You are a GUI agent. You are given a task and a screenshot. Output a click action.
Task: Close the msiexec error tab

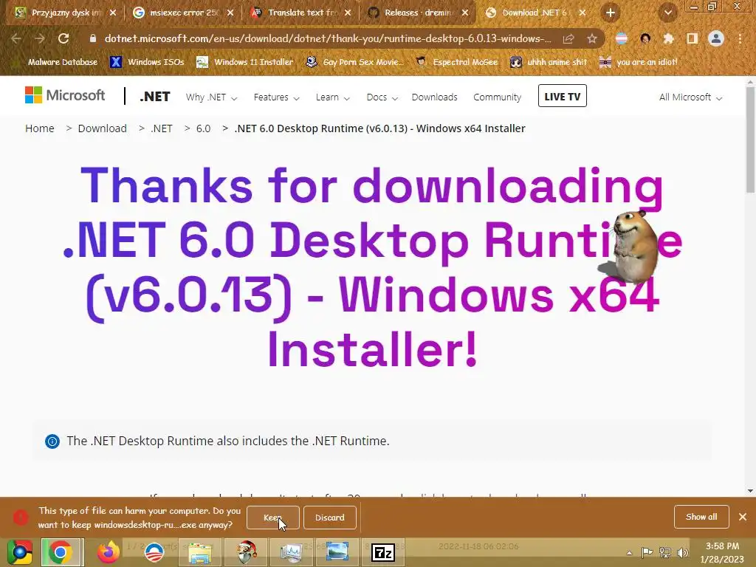tap(230, 13)
